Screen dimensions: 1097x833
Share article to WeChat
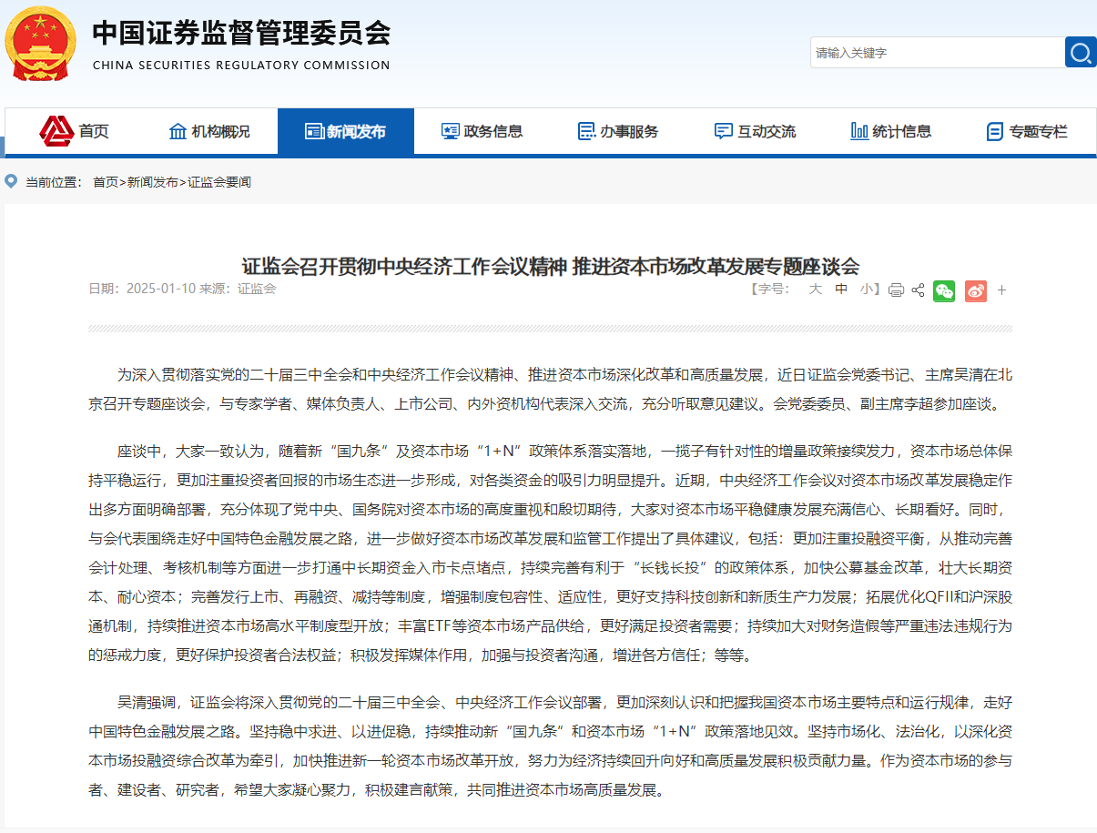(944, 290)
